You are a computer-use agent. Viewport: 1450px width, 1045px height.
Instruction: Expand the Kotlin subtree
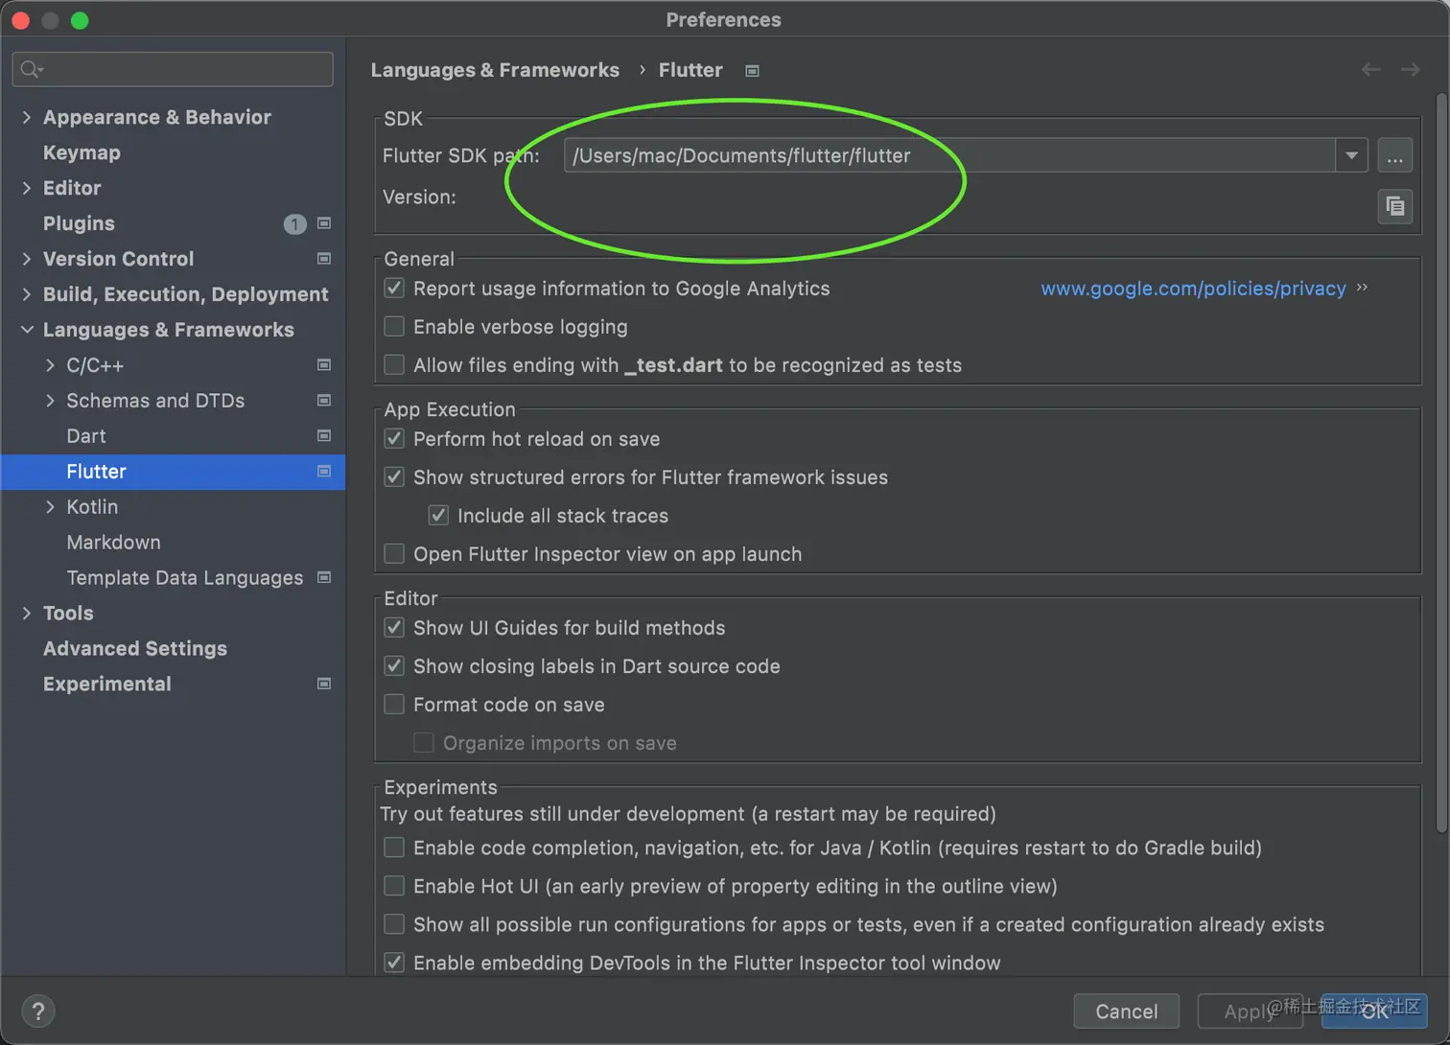click(x=50, y=507)
